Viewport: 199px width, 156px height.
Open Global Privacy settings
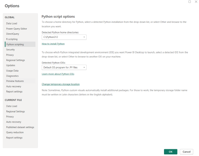tap(10, 55)
